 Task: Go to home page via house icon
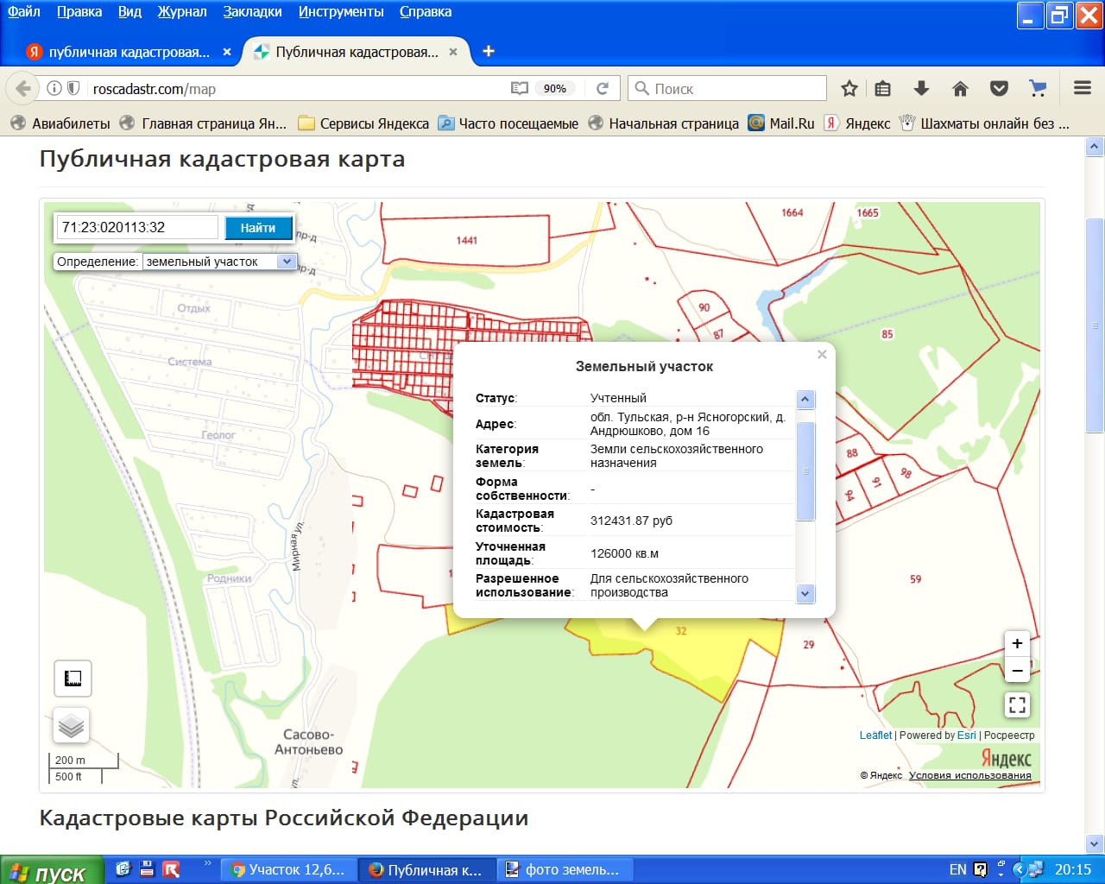tap(960, 88)
